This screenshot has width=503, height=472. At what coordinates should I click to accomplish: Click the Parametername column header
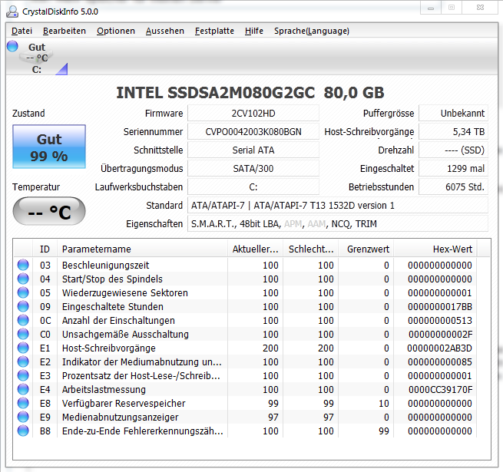pos(142,249)
